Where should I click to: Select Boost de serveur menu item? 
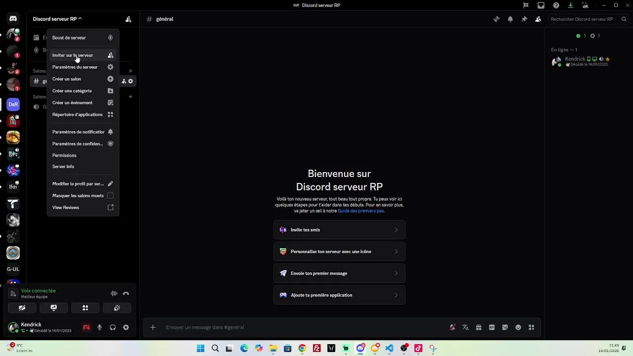tap(83, 38)
